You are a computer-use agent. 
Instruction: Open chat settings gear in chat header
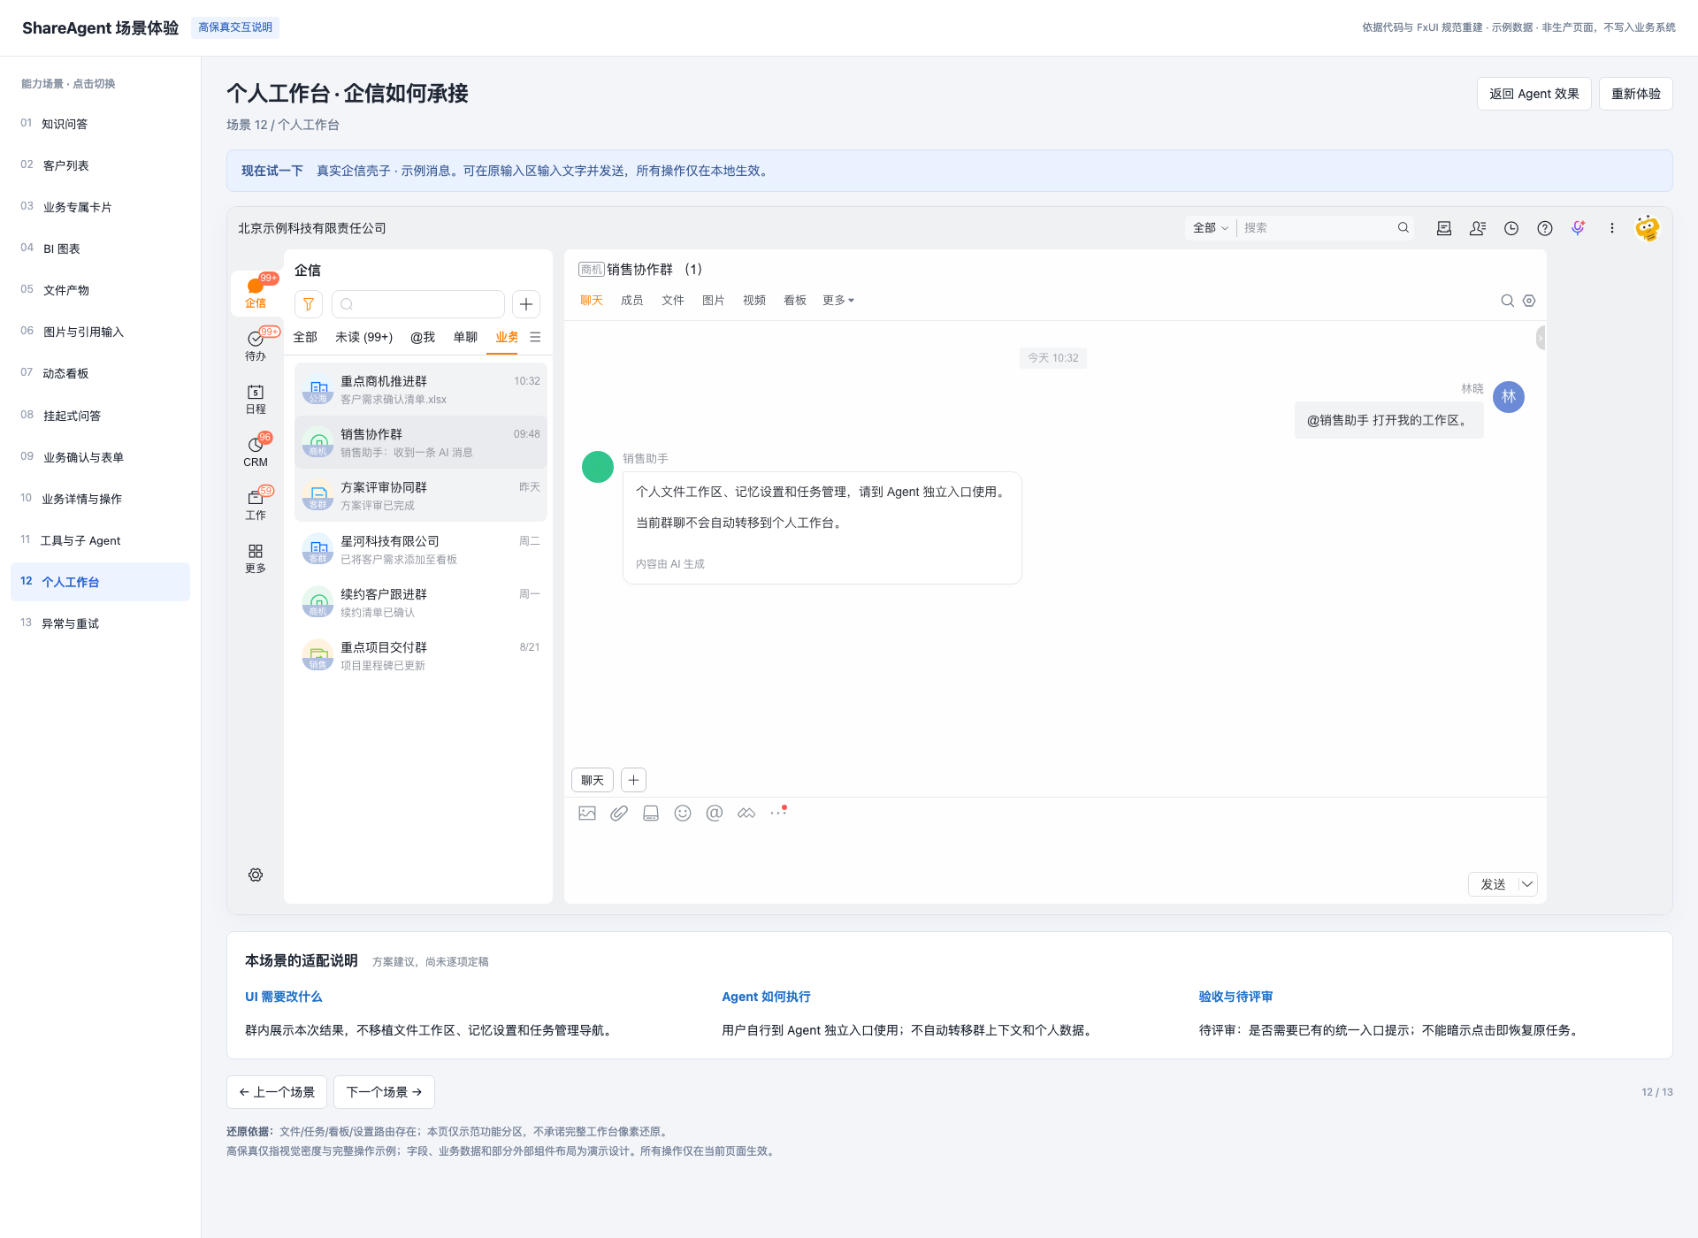coord(1529,301)
